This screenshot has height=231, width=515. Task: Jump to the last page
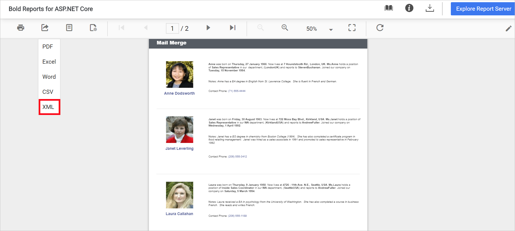233,28
